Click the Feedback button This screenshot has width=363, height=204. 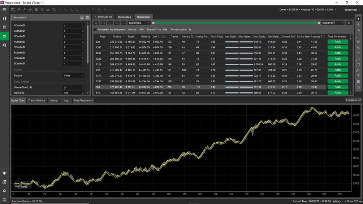click(353, 100)
